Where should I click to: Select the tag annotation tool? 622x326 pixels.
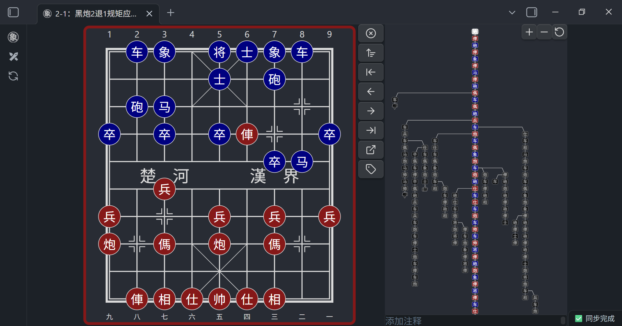coord(371,169)
